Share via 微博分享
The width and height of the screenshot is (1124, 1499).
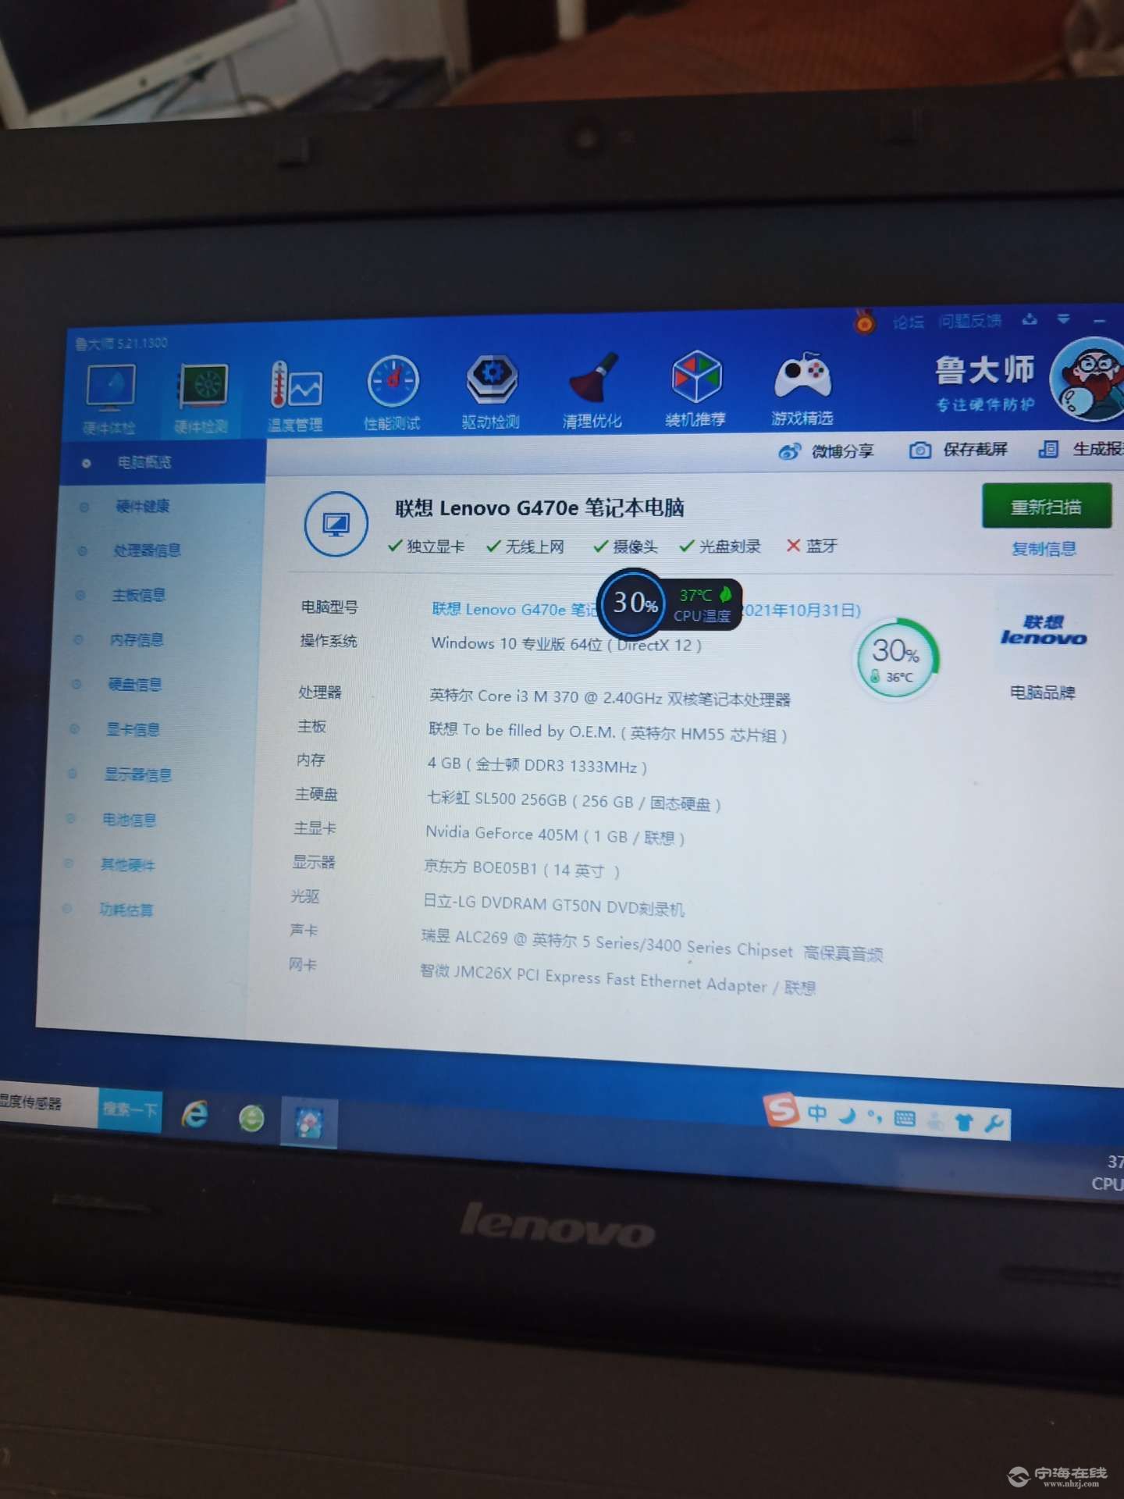(x=827, y=451)
